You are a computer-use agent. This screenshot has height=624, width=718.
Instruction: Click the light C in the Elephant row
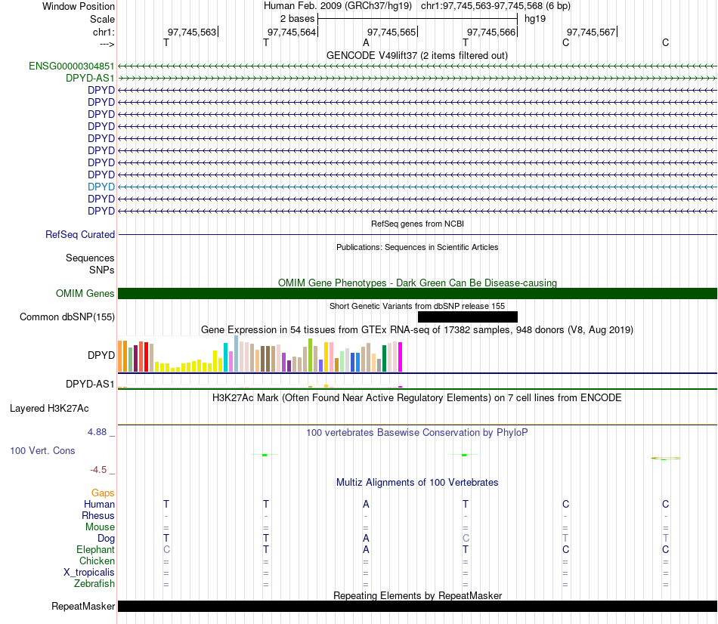tap(166, 549)
